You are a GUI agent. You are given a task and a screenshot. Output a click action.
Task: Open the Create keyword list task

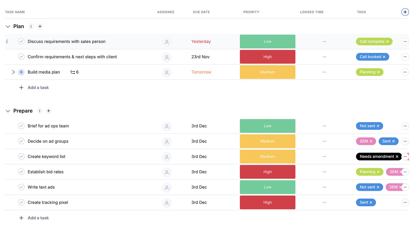tap(47, 157)
